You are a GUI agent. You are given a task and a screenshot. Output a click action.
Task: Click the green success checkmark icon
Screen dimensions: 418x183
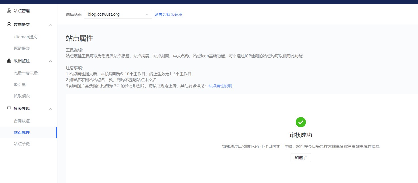[301, 122]
